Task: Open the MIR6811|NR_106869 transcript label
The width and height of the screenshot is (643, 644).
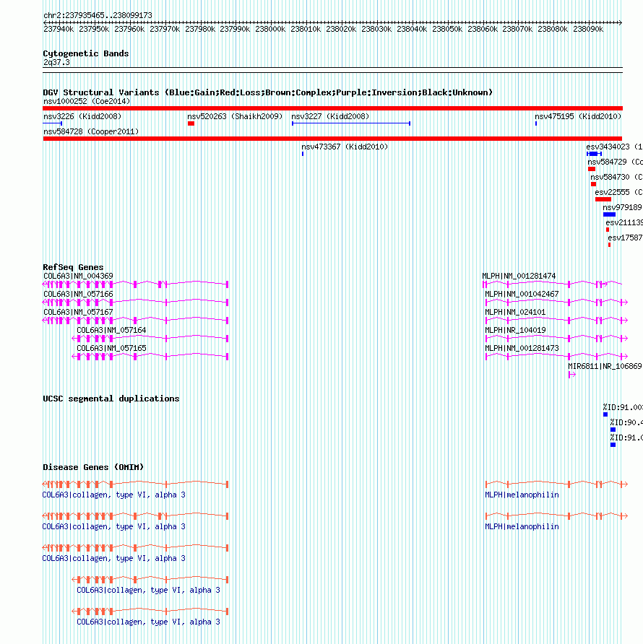Action: click(605, 367)
